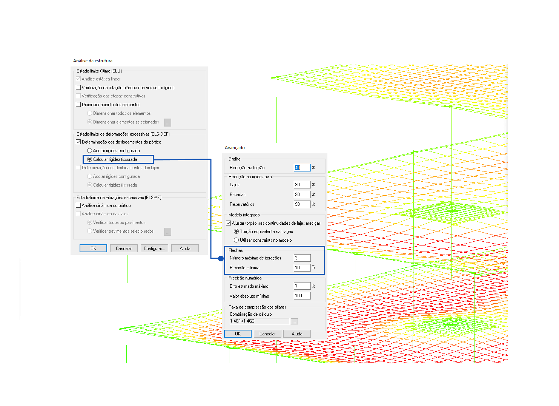Click '...' button beside 'Verificar pavimentos selecionados'
Image resolution: width=559 pixels, height=406 pixels.
(x=168, y=232)
